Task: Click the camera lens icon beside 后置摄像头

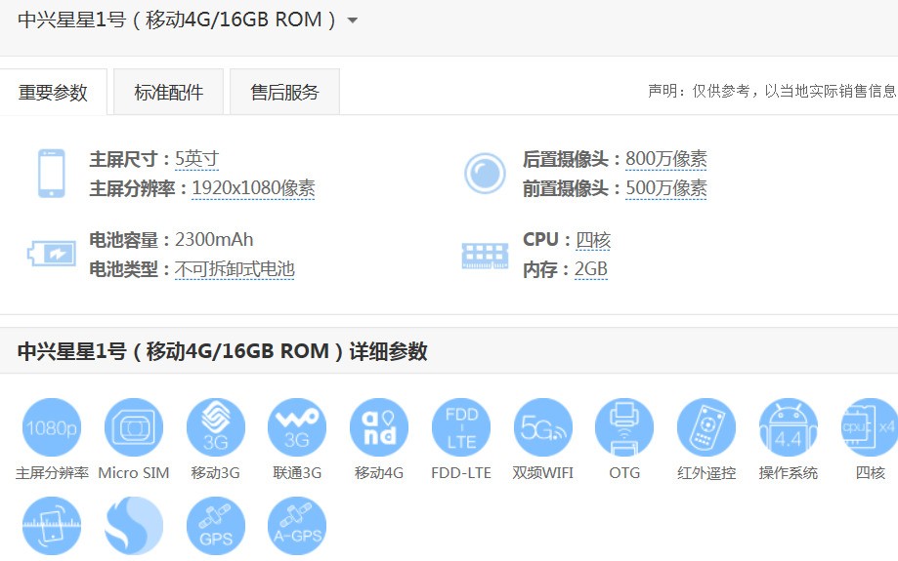Action: pos(485,174)
